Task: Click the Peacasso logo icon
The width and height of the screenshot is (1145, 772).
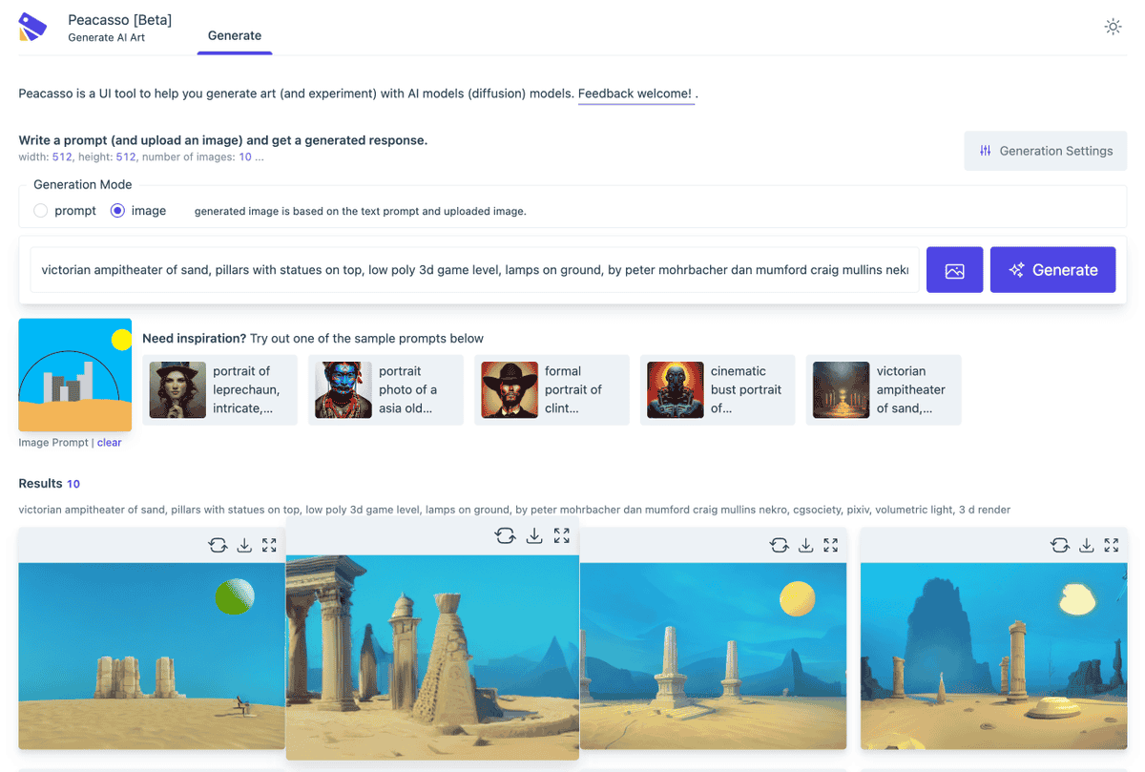Action: (32, 27)
